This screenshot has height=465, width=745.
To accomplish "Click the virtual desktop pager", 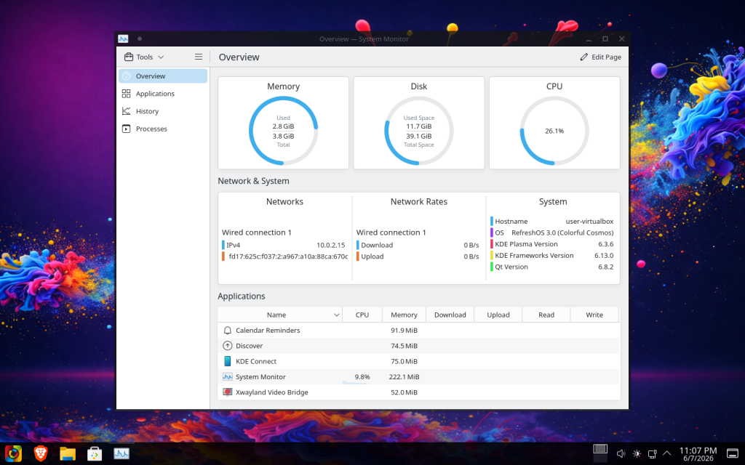I will [x=600, y=453].
